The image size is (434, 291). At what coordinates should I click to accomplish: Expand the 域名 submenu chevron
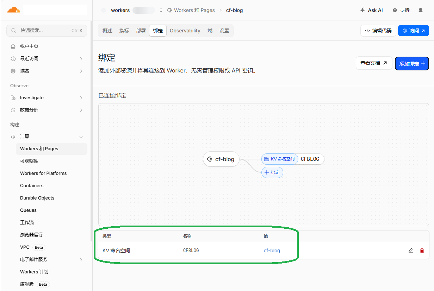pyautogui.click(x=81, y=71)
